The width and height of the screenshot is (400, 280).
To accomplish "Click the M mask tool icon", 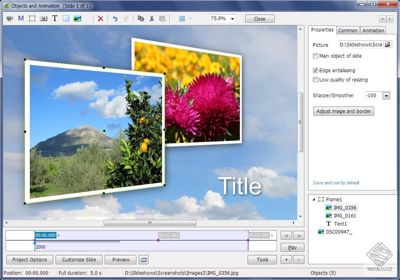I will coord(21,18).
